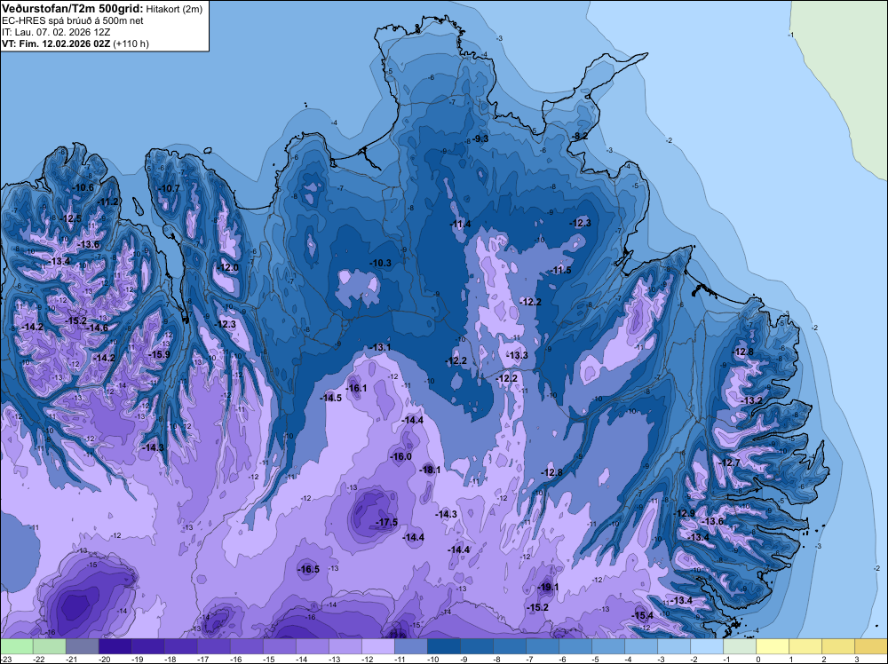Click the dark purple legend swatch labeled -20
The image size is (888, 664).
(x=115, y=646)
